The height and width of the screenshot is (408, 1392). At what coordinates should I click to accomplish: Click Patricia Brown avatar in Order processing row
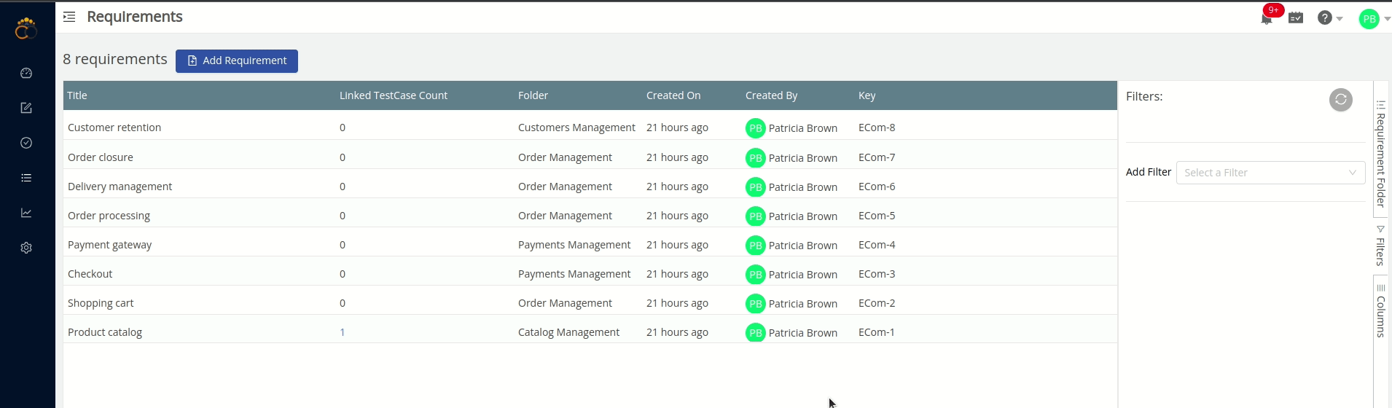coord(756,216)
